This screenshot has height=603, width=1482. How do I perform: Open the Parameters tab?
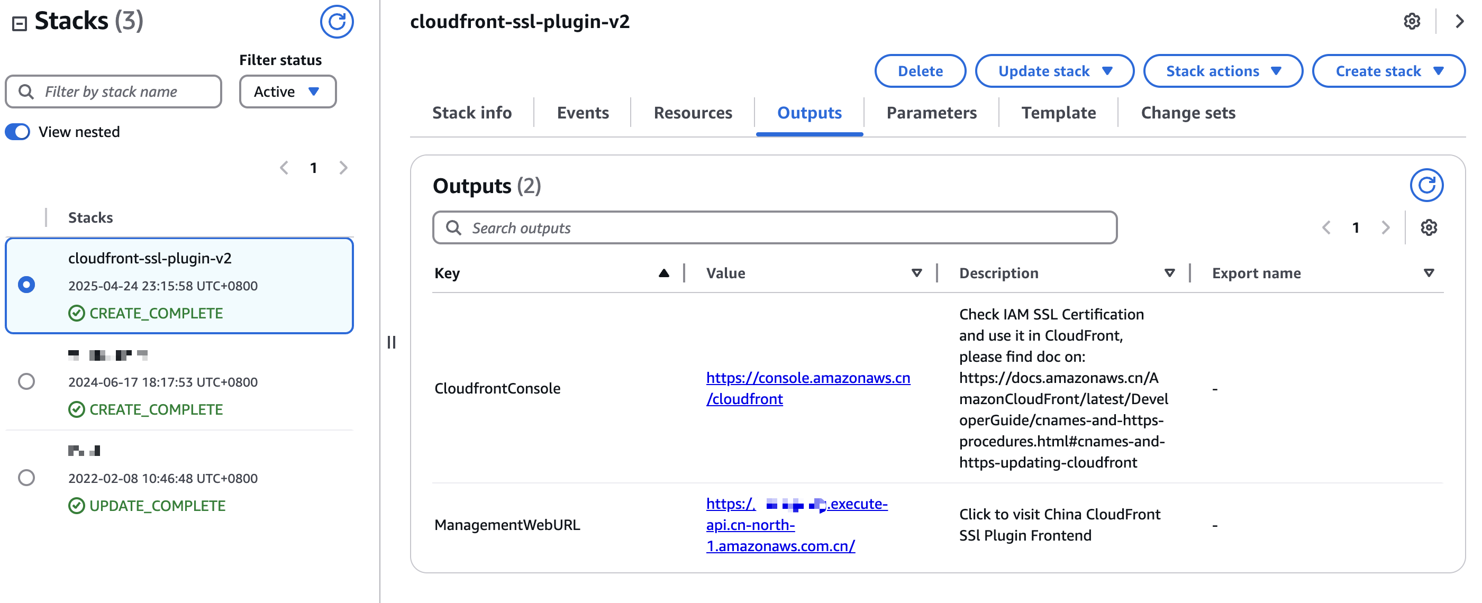pyautogui.click(x=931, y=113)
